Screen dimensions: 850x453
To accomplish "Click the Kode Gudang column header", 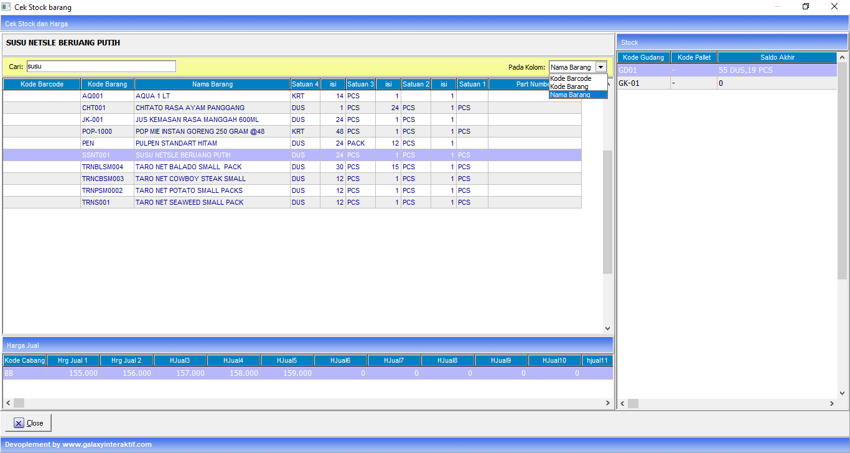I will coord(643,57).
